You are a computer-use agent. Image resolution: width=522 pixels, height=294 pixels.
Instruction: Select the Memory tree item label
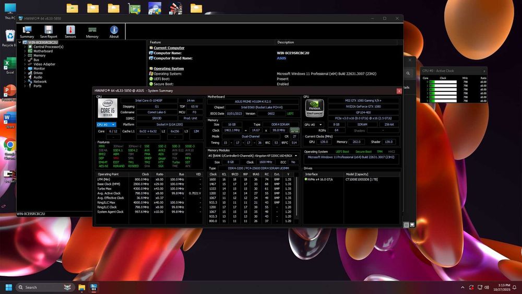point(39,55)
